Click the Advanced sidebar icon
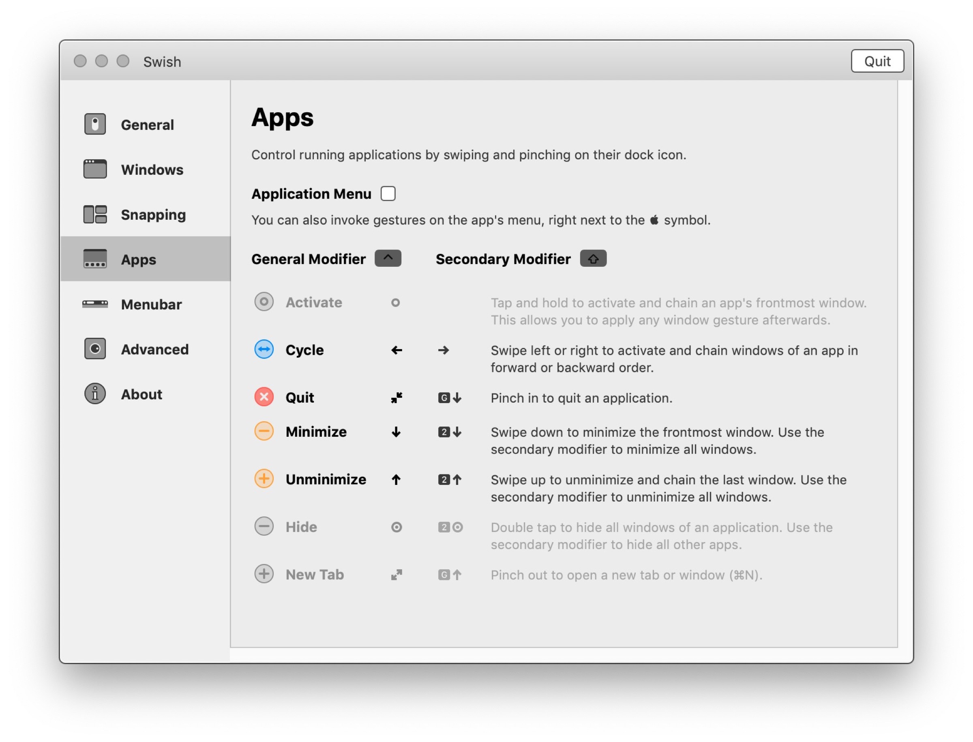973x742 pixels. click(95, 349)
